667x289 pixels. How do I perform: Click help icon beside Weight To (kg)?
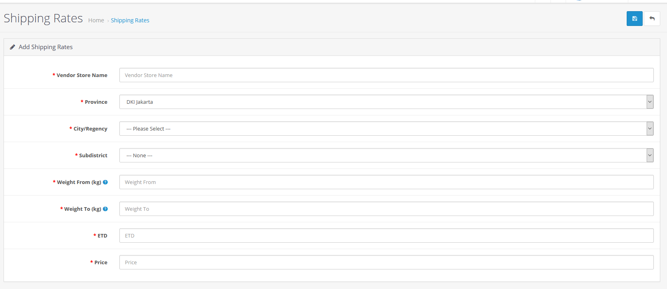pos(105,209)
